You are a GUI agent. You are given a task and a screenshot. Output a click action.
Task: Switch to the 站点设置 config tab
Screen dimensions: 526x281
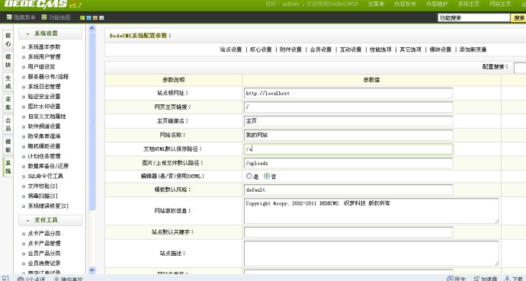(x=231, y=49)
